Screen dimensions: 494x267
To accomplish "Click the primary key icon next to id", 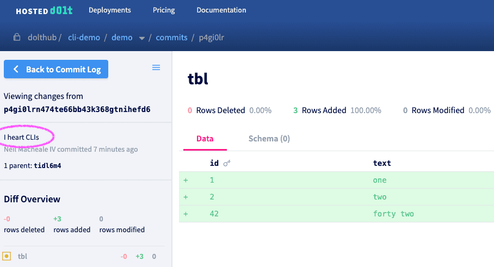I will [227, 163].
